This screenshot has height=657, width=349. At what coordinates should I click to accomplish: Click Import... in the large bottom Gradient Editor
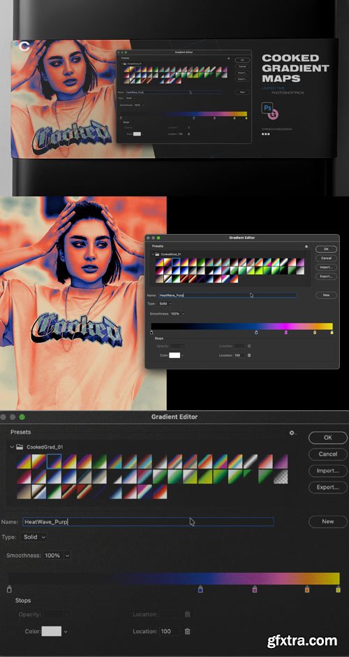click(x=328, y=470)
